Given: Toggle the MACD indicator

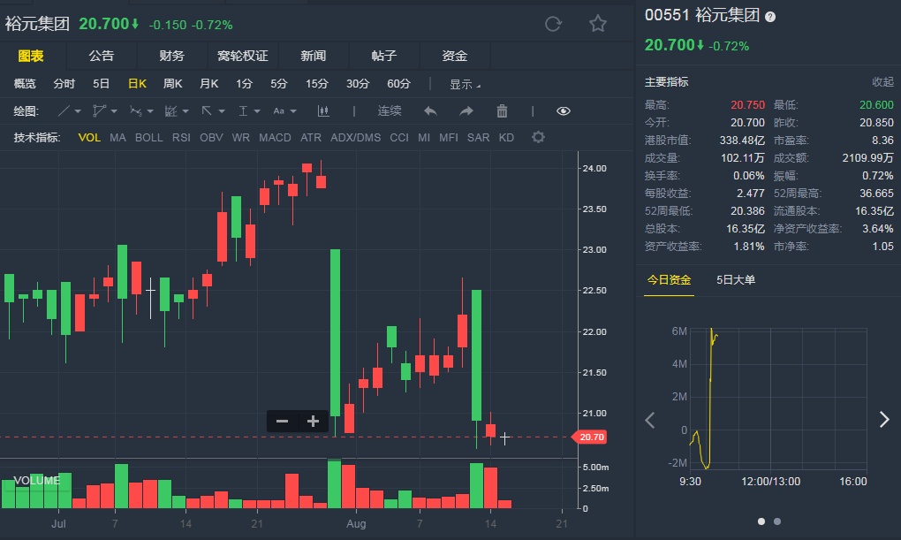Looking at the screenshot, I should pos(275,138).
